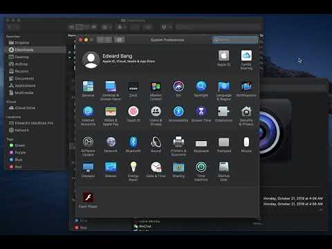Open Printers & Scanners preferences
332x249 pixels.
pyautogui.click(x=178, y=146)
